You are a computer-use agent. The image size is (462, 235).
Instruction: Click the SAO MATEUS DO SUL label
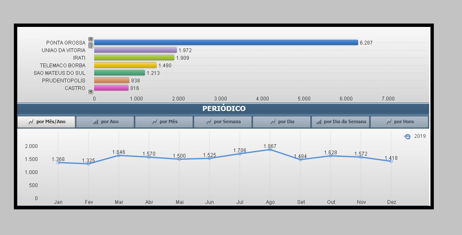click(x=59, y=73)
